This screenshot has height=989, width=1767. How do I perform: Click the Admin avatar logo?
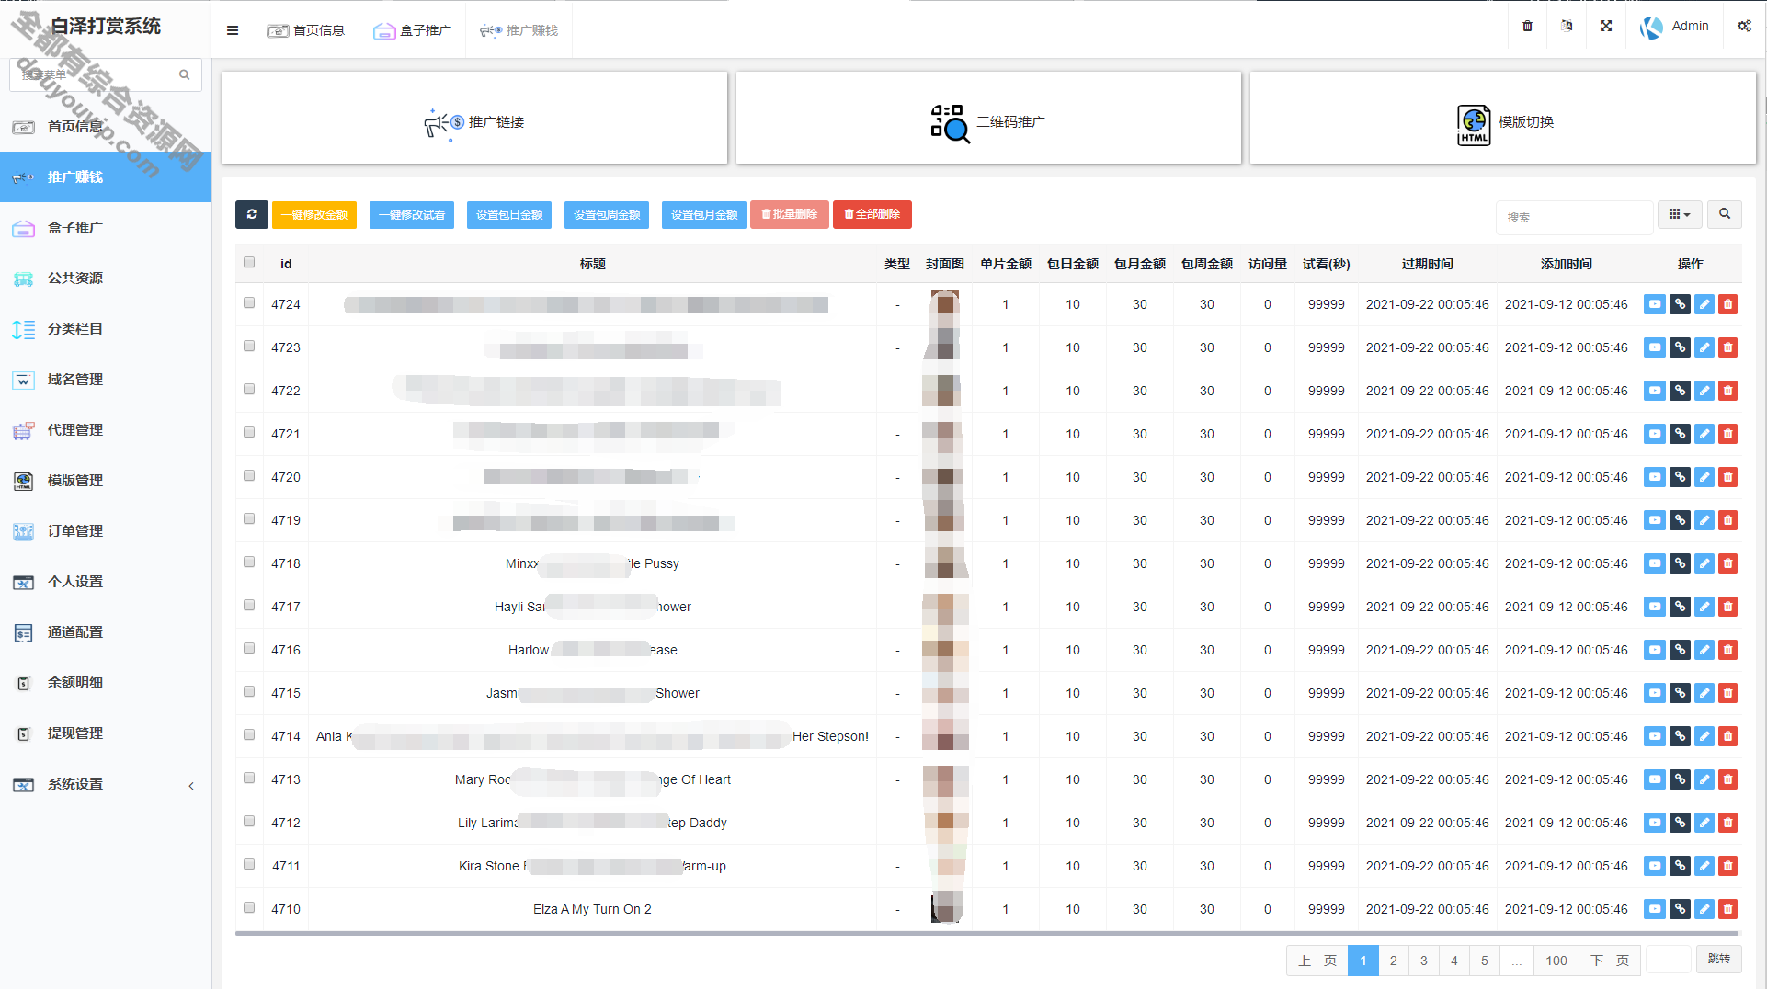click(1651, 28)
